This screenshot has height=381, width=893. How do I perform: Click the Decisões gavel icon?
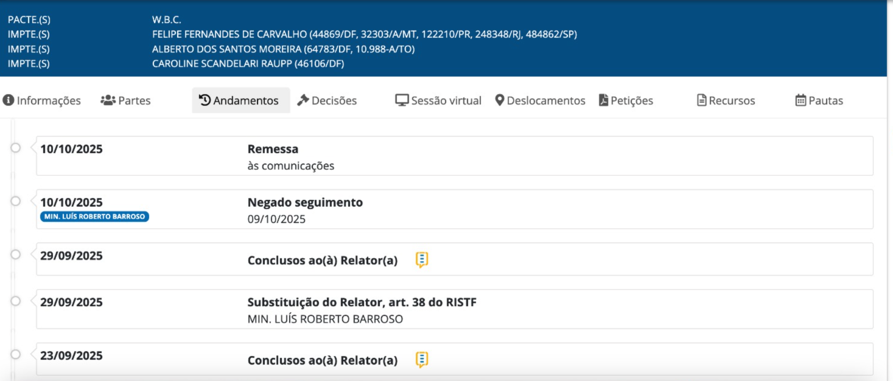tap(303, 100)
